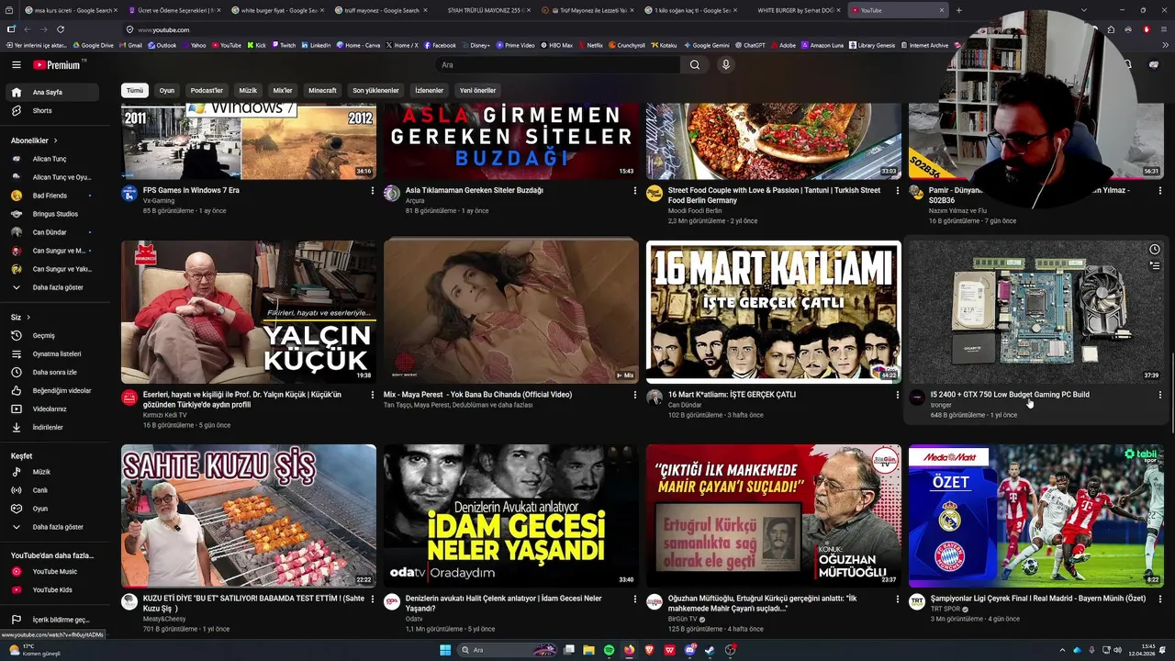This screenshot has width=1175, height=661.
Task: Open Oyun under Keşfet
Action: (51, 509)
